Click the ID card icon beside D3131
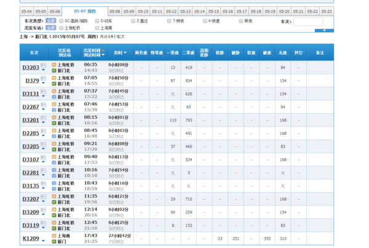Image resolution: width=369 pixels, height=248 pixels. click(x=43, y=91)
